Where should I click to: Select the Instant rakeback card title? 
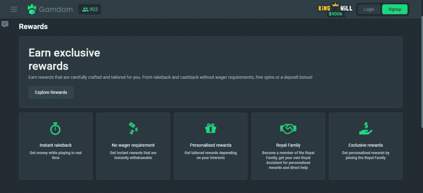(56, 145)
